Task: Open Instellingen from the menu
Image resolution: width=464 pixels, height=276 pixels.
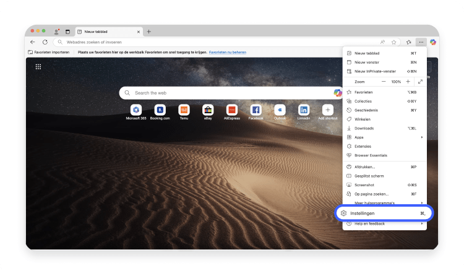Action: coord(384,213)
